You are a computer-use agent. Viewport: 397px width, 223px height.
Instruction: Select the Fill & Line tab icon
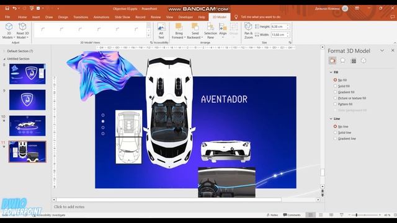[332, 61]
